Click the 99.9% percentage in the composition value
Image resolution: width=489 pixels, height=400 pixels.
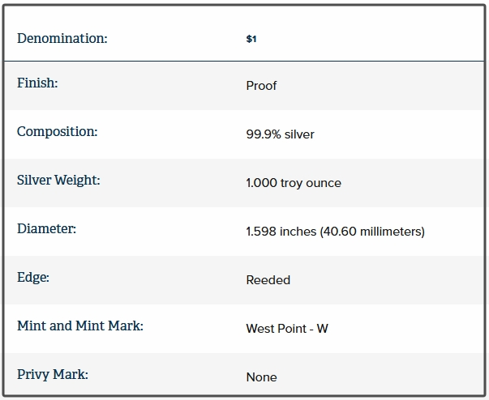click(263, 134)
